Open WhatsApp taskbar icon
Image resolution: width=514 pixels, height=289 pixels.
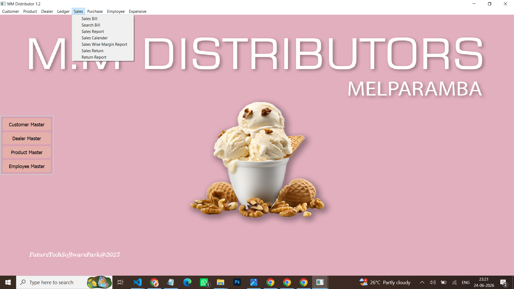205,282
